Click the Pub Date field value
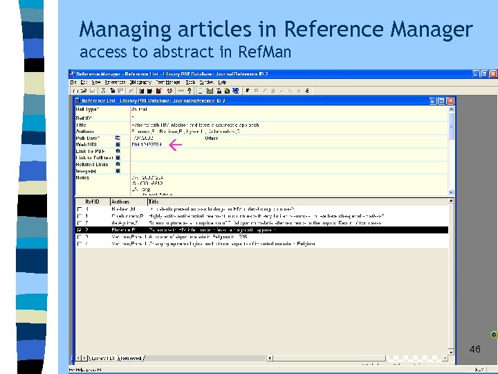498x374 pixels. coord(143,138)
